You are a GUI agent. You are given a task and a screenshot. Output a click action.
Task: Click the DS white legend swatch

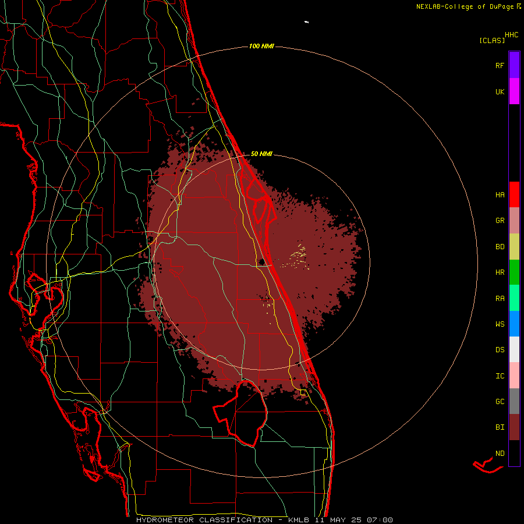(x=514, y=349)
